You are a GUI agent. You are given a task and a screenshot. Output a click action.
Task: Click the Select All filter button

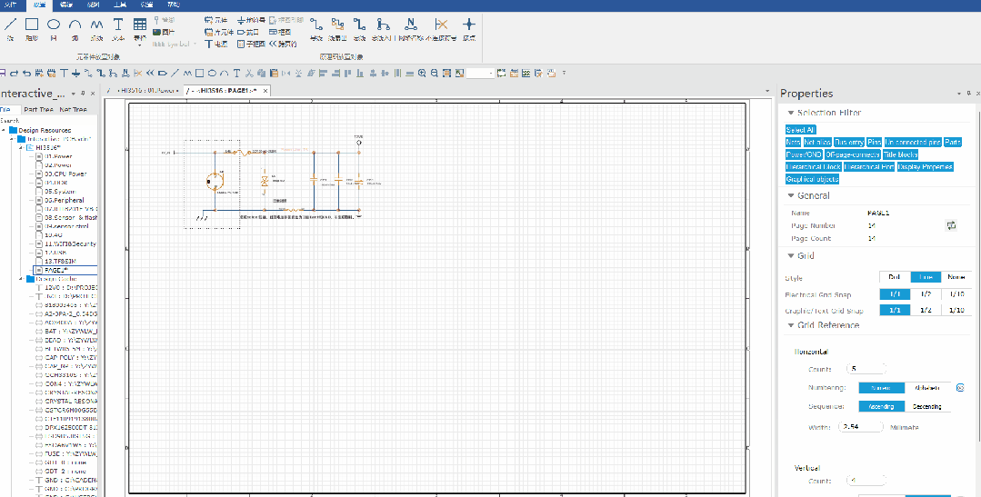click(x=800, y=130)
